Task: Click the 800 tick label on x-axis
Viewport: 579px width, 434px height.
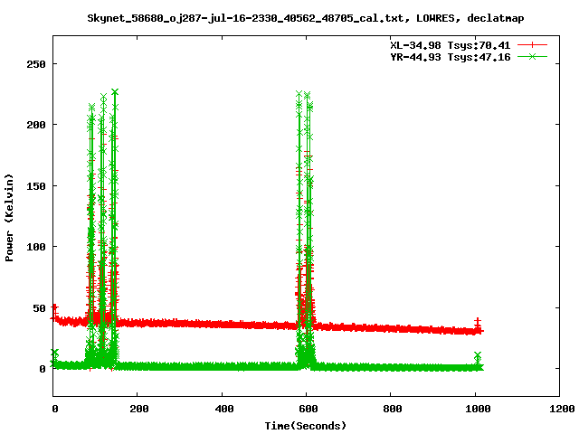Action: tap(390, 410)
